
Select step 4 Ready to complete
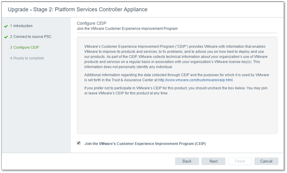pos(27,58)
